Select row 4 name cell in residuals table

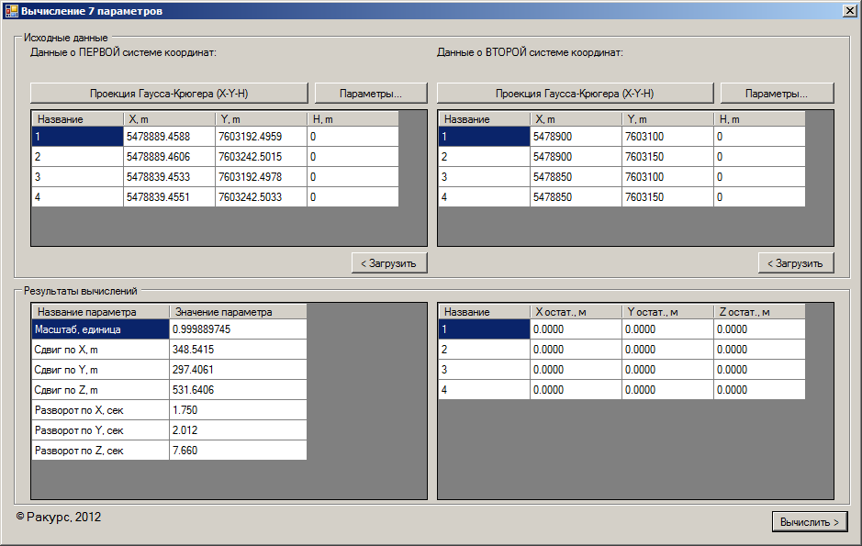(484, 390)
